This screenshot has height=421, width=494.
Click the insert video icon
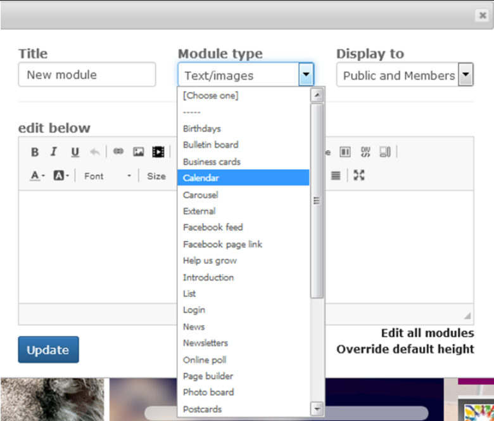[x=158, y=152]
